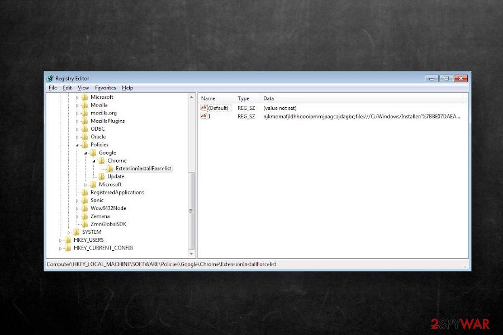503x335 pixels.
Task: Expand the mozilla.org key
Action: click(x=77, y=113)
